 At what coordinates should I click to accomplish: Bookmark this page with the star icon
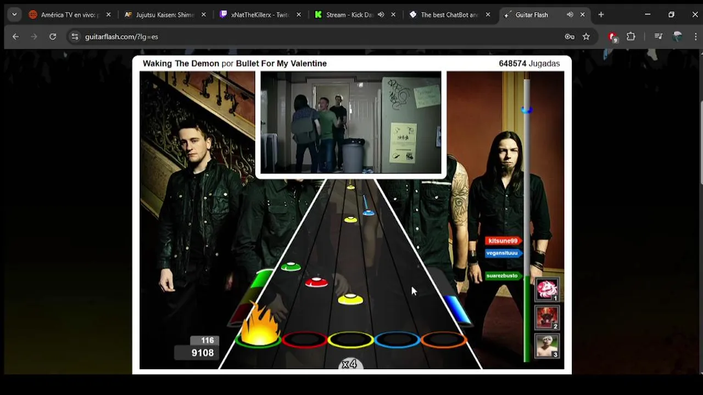pyautogui.click(x=586, y=37)
